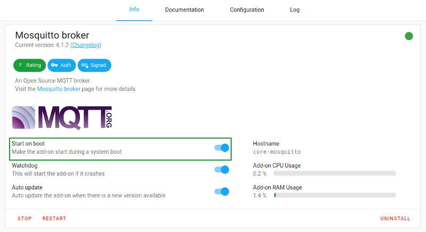The width and height of the screenshot is (426, 232).
Task: Click the 1.4 % RAM value
Action: (x=260, y=195)
